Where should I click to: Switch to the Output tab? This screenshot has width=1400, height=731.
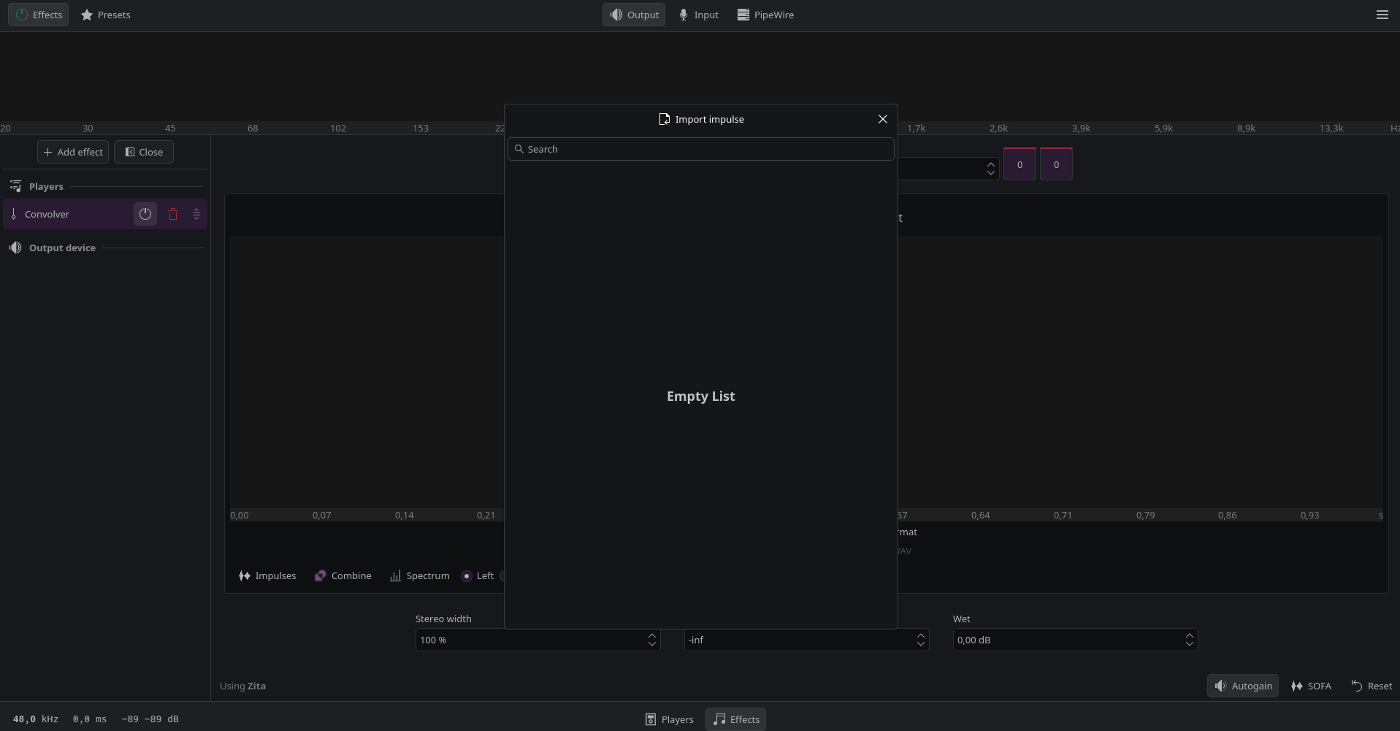[634, 15]
